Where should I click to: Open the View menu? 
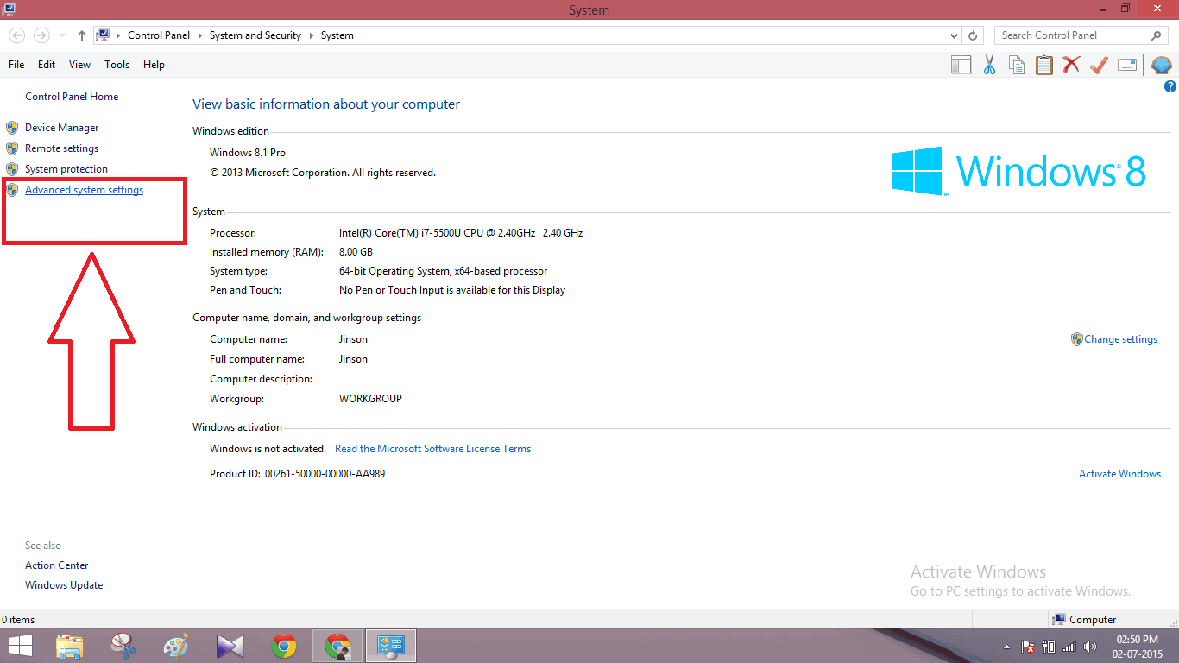tap(79, 65)
